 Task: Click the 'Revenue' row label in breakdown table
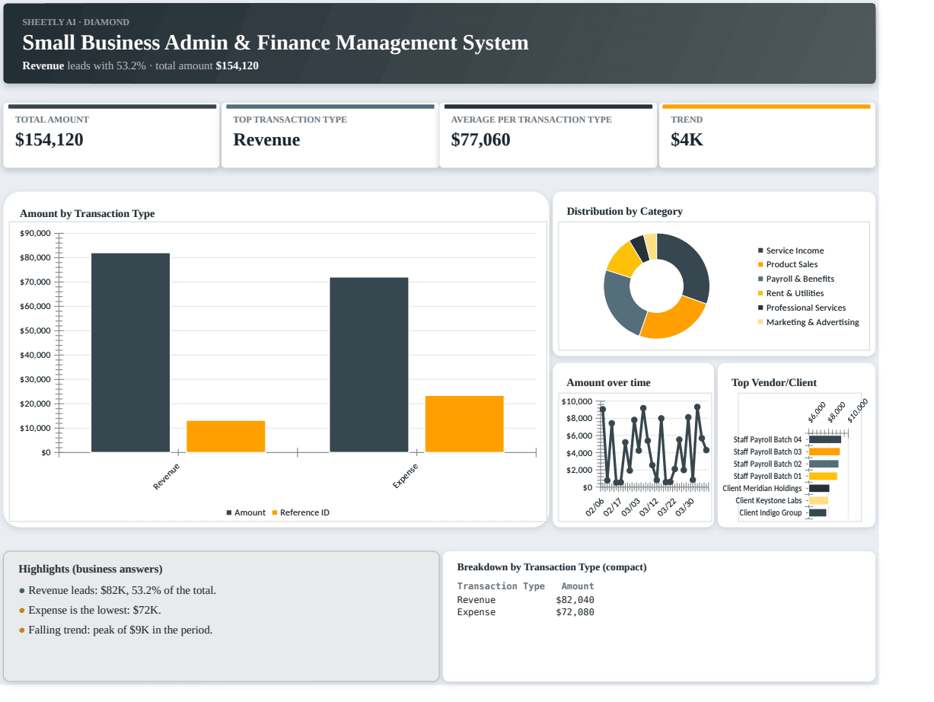(x=477, y=600)
